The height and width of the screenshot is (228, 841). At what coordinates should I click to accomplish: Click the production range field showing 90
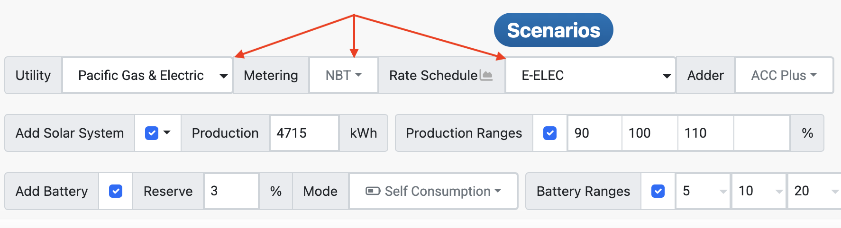594,133
